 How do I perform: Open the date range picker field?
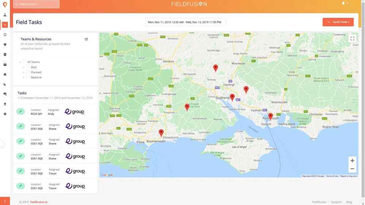[x=185, y=22]
